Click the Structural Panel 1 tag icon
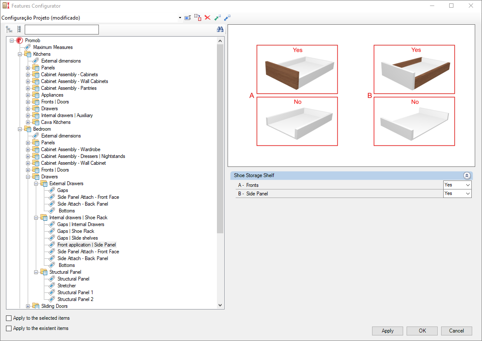 (52, 292)
